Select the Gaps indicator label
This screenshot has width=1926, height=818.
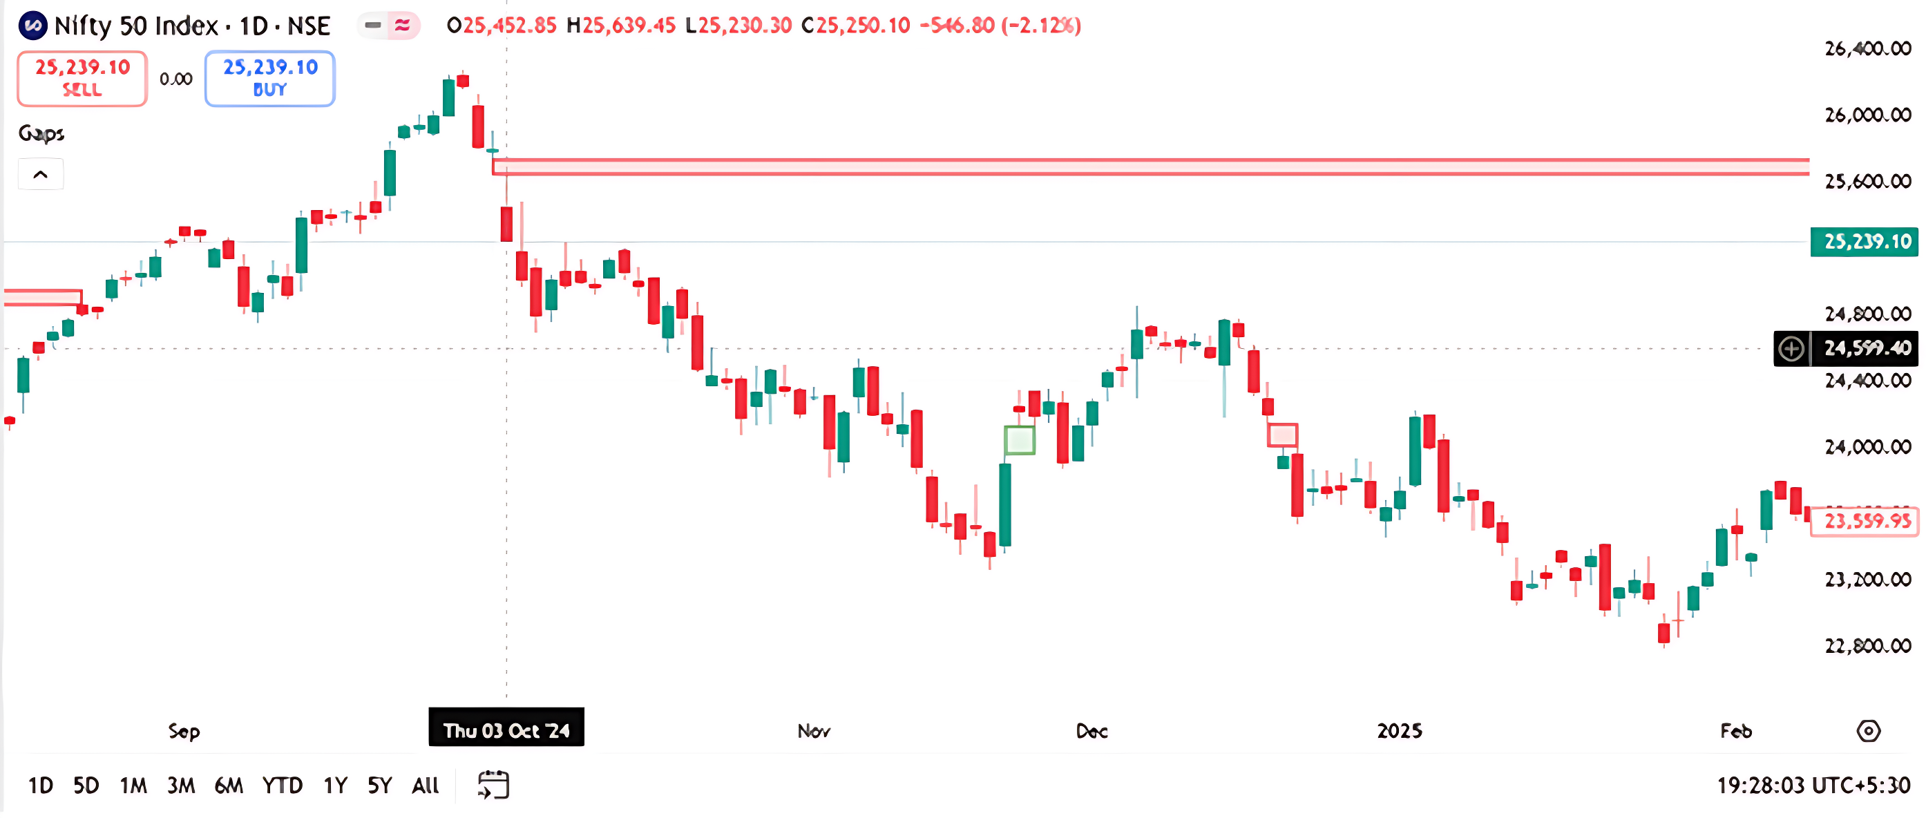[x=41, y=133]
